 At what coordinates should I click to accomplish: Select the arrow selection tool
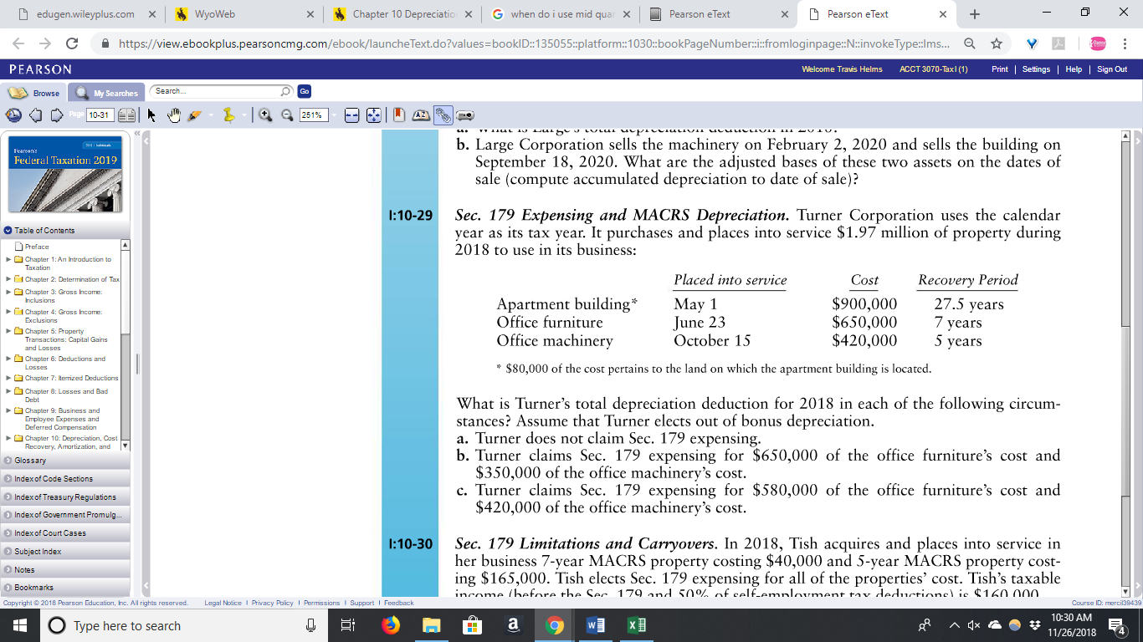tap(151, 115)
